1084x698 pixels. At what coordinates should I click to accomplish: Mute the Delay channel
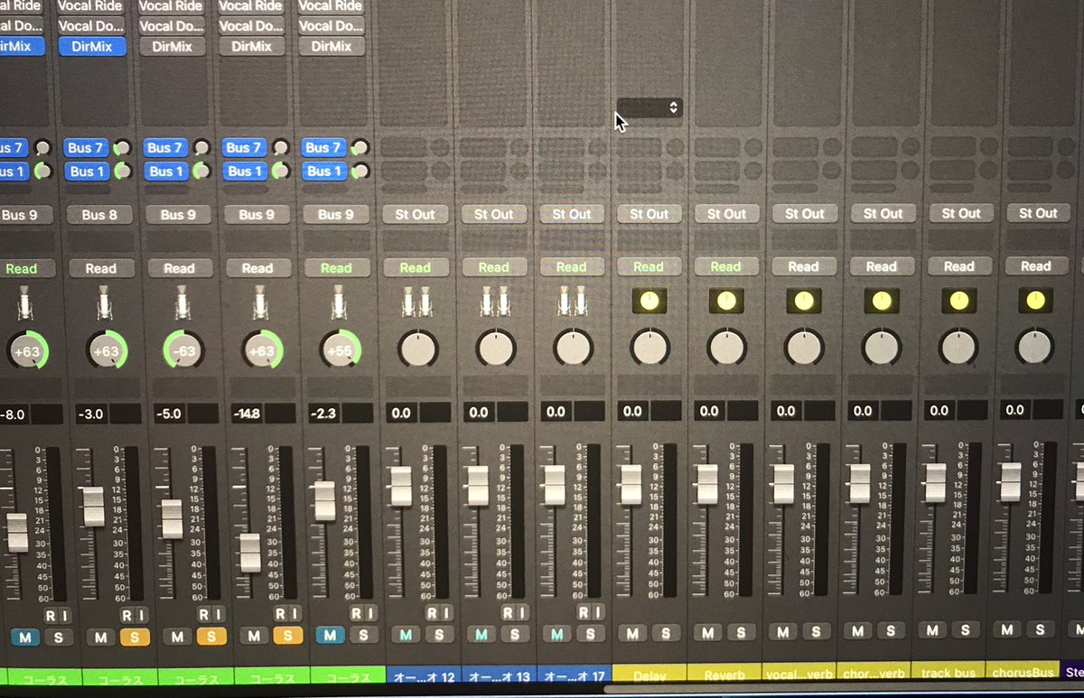(x=633, y=633)
